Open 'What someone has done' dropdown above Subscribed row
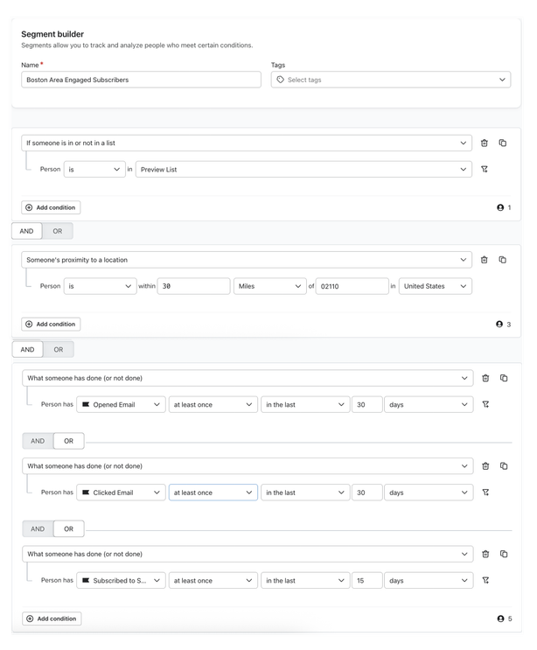The image size is (537, 650). (248, 554)
